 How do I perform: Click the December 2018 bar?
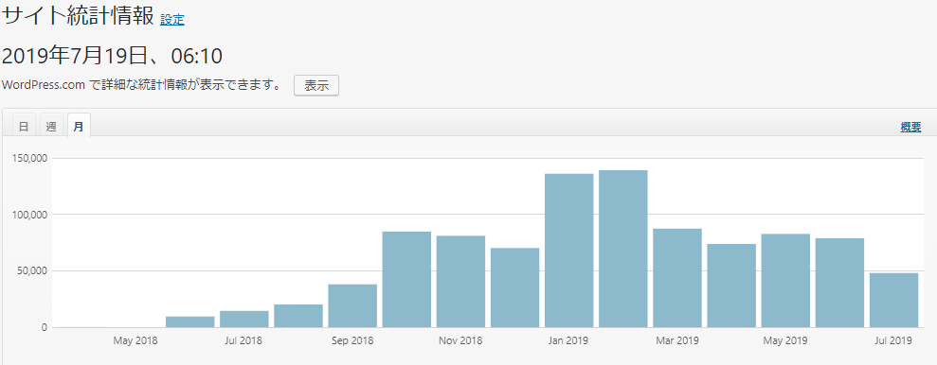(x=515, y=287)
